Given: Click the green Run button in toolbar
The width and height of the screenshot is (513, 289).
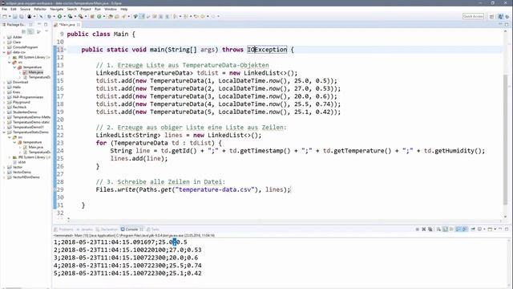Looking at the screenshot, I should [59, 16].
